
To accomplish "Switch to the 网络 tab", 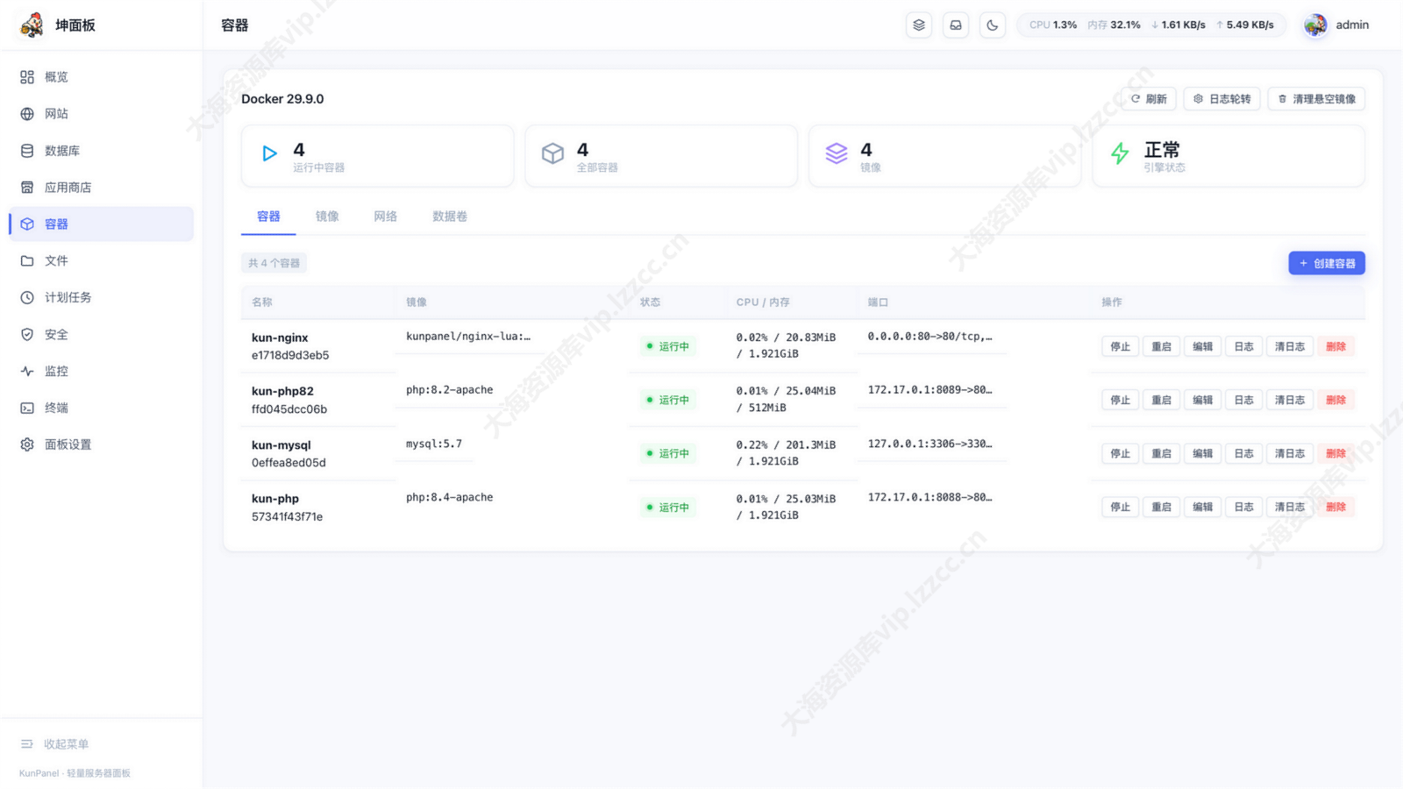I will click(385, 217).
